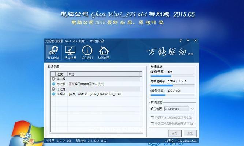
Task: Click the 退出 button
Action: point(190,133)
